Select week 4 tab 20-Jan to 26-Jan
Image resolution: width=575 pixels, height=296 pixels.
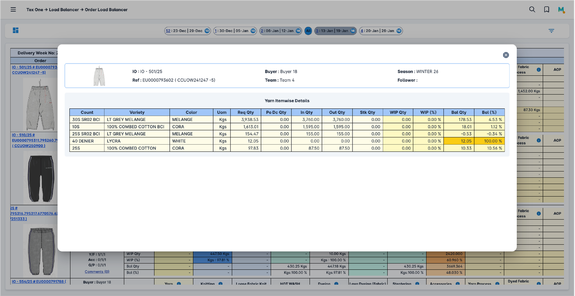[x=380, y=31]
